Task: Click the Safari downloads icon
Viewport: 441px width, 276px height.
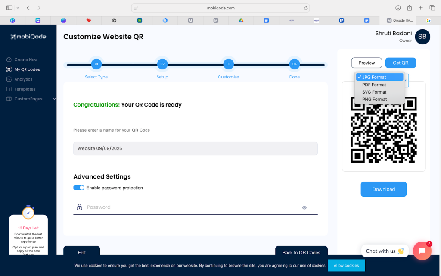Action: (x=398, y=8)
